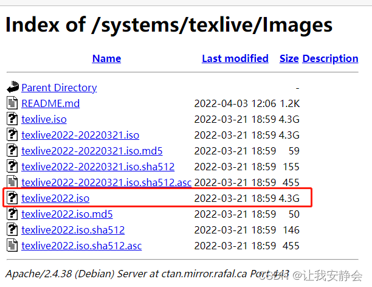This screenshot has height=287, width=372.
Task: Download the texlive.iso file link
Action: [44, 119]
